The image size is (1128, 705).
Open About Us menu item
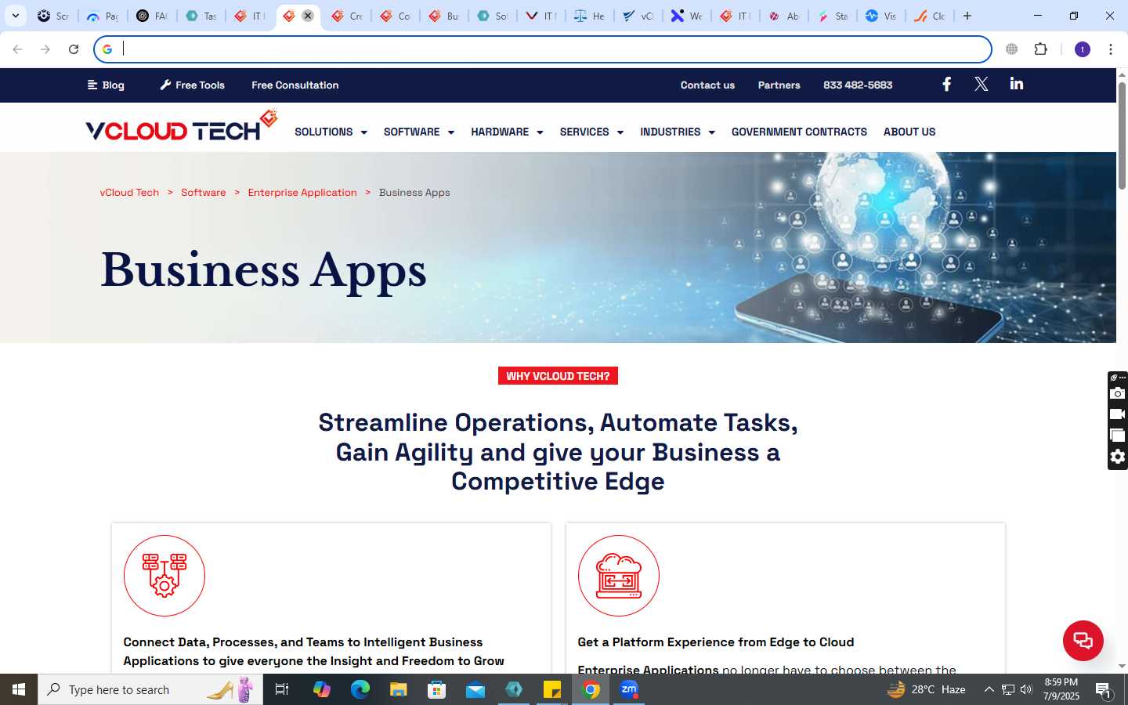[909, 132]
